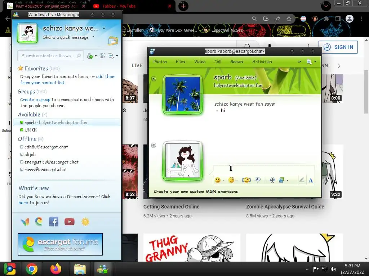Click Call in the chat toolbar
This screenshot has width=369, height=276.
218,62
